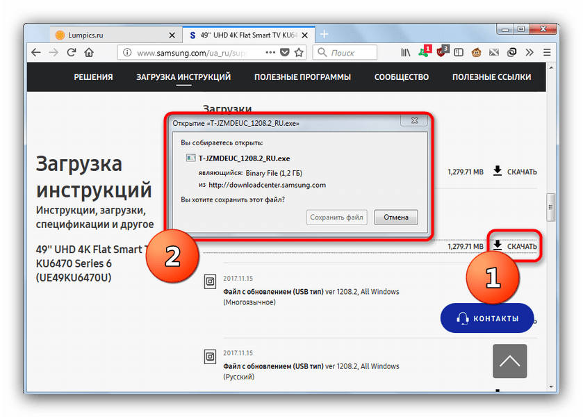The width and height of the screenshot is (583, 417).
Task: Click Сохранить файл in the dialog
Action: coord(336,218)
